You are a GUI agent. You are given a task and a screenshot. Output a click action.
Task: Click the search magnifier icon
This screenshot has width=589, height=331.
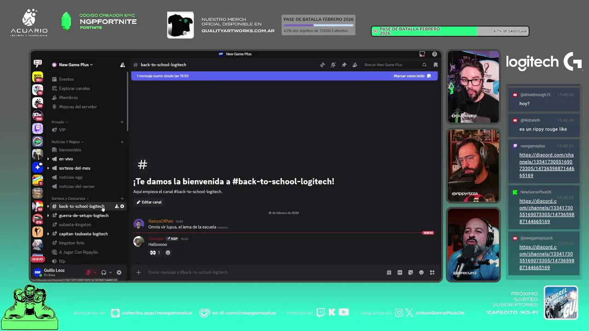point(424,65)
